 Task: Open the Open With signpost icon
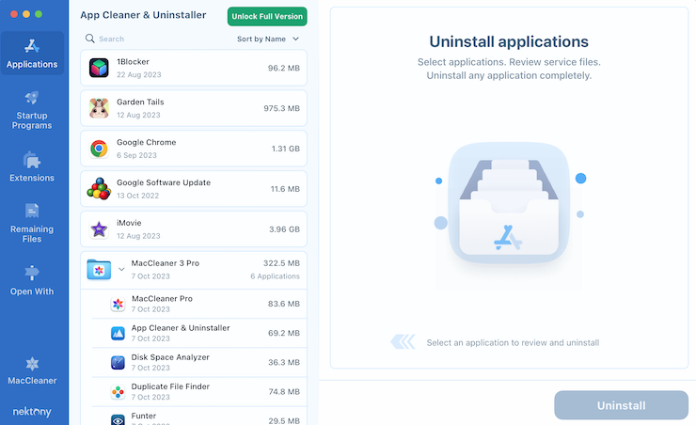32,273
